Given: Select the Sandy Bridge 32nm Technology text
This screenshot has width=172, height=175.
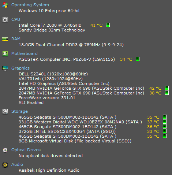Looking at the screenshot, I should 52,30.
